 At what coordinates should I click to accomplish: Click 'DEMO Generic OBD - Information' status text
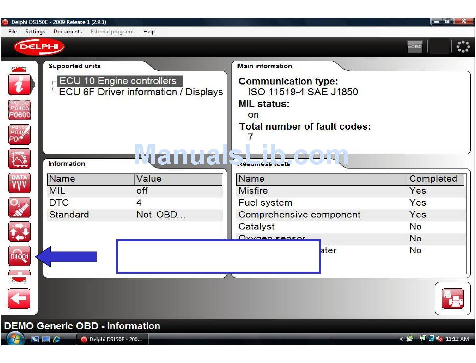[82, 326]
